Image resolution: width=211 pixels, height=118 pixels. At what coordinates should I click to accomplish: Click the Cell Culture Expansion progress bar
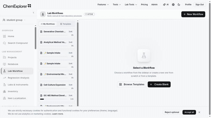point(54,88)
